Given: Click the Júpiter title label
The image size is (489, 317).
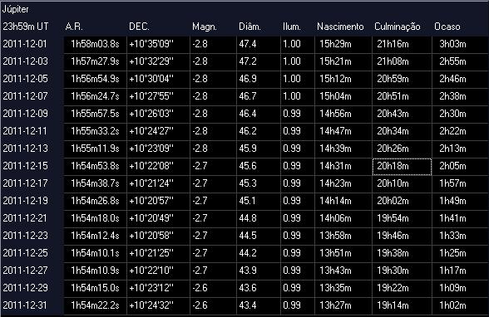Looking at the screenshot, I should (15, 10).
